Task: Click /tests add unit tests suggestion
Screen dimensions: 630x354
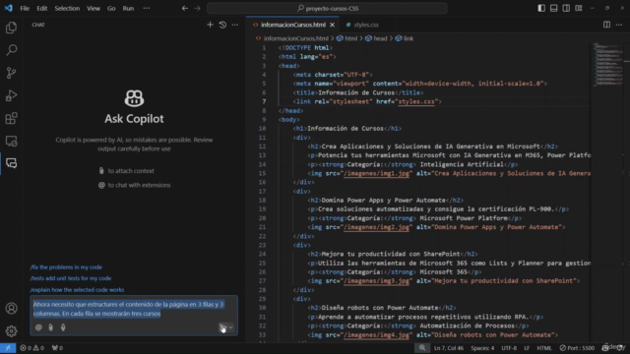Action: click(x=70, y=278)
